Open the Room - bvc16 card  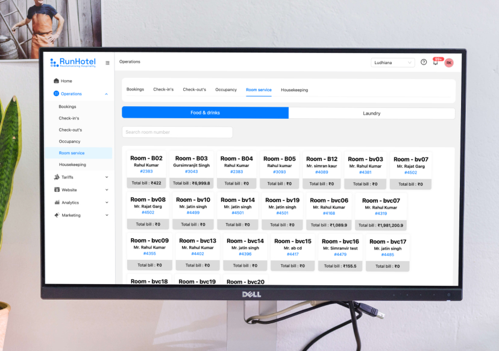pos(340,253)
